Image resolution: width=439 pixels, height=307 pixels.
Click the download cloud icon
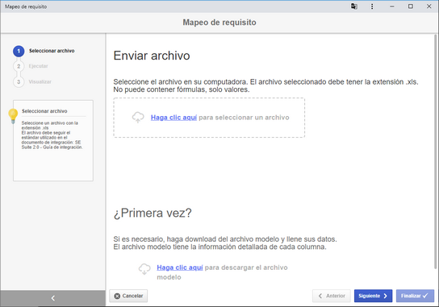(x=144, y=269)
